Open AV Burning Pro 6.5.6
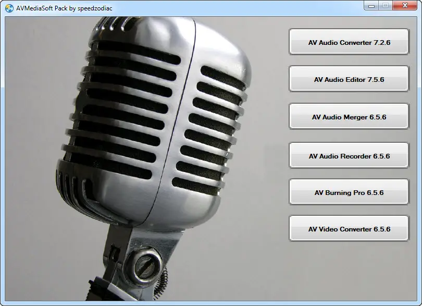 coord(349,192)
